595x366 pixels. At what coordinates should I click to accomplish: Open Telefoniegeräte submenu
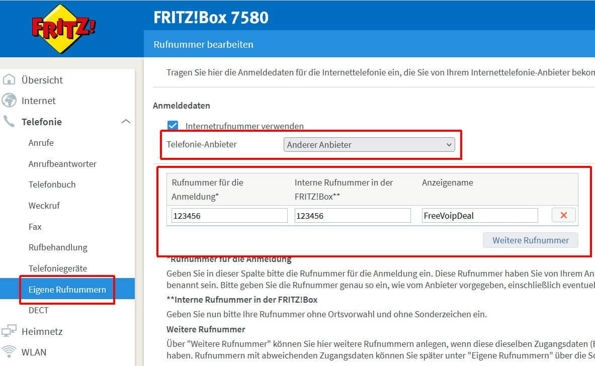tap(58, 268)
